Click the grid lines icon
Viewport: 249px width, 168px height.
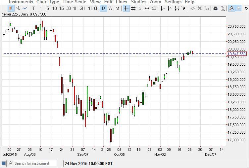click(133, 8)
